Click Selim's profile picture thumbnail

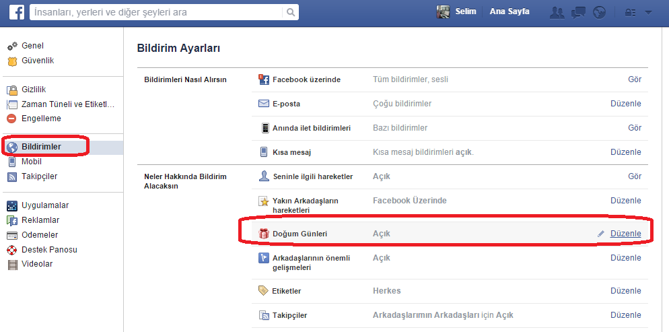[444, 12]
